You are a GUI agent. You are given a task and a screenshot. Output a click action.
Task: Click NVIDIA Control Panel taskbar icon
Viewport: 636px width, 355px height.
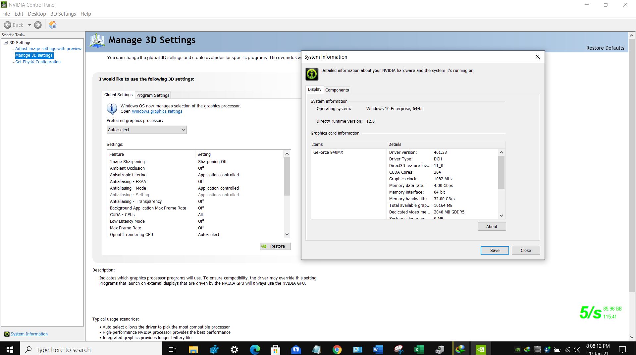click(x=481, y=349)
